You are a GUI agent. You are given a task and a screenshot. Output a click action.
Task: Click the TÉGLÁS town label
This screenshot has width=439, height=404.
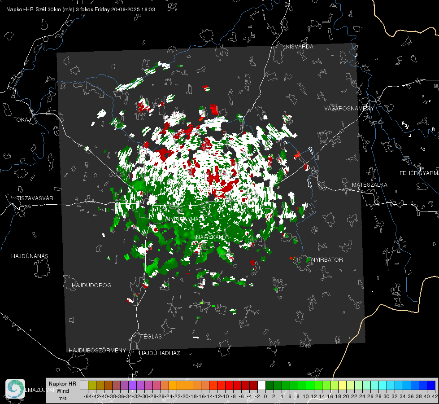151,337
